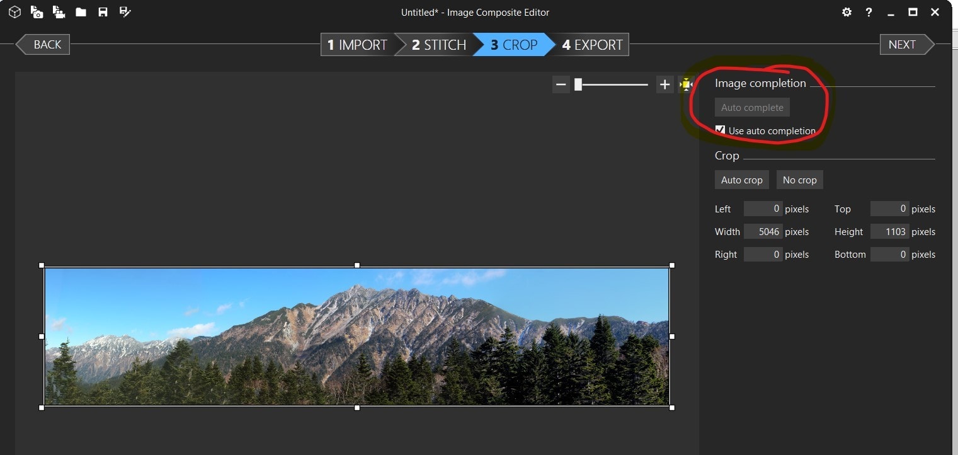Image resolution: width=958 pixels, height=455 pixels.
Task: Click the Bottom pixels input field
Action: [889, 254]
